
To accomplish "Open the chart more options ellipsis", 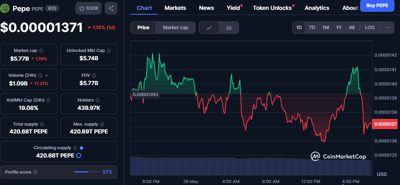I will [x=388, y=28].
